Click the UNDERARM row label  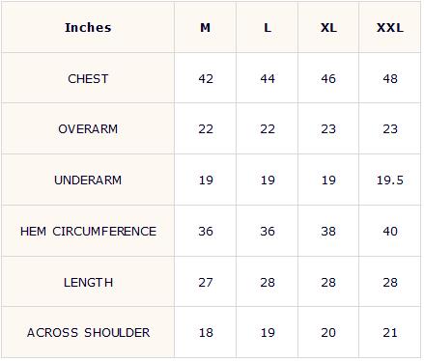pos(88,180)
